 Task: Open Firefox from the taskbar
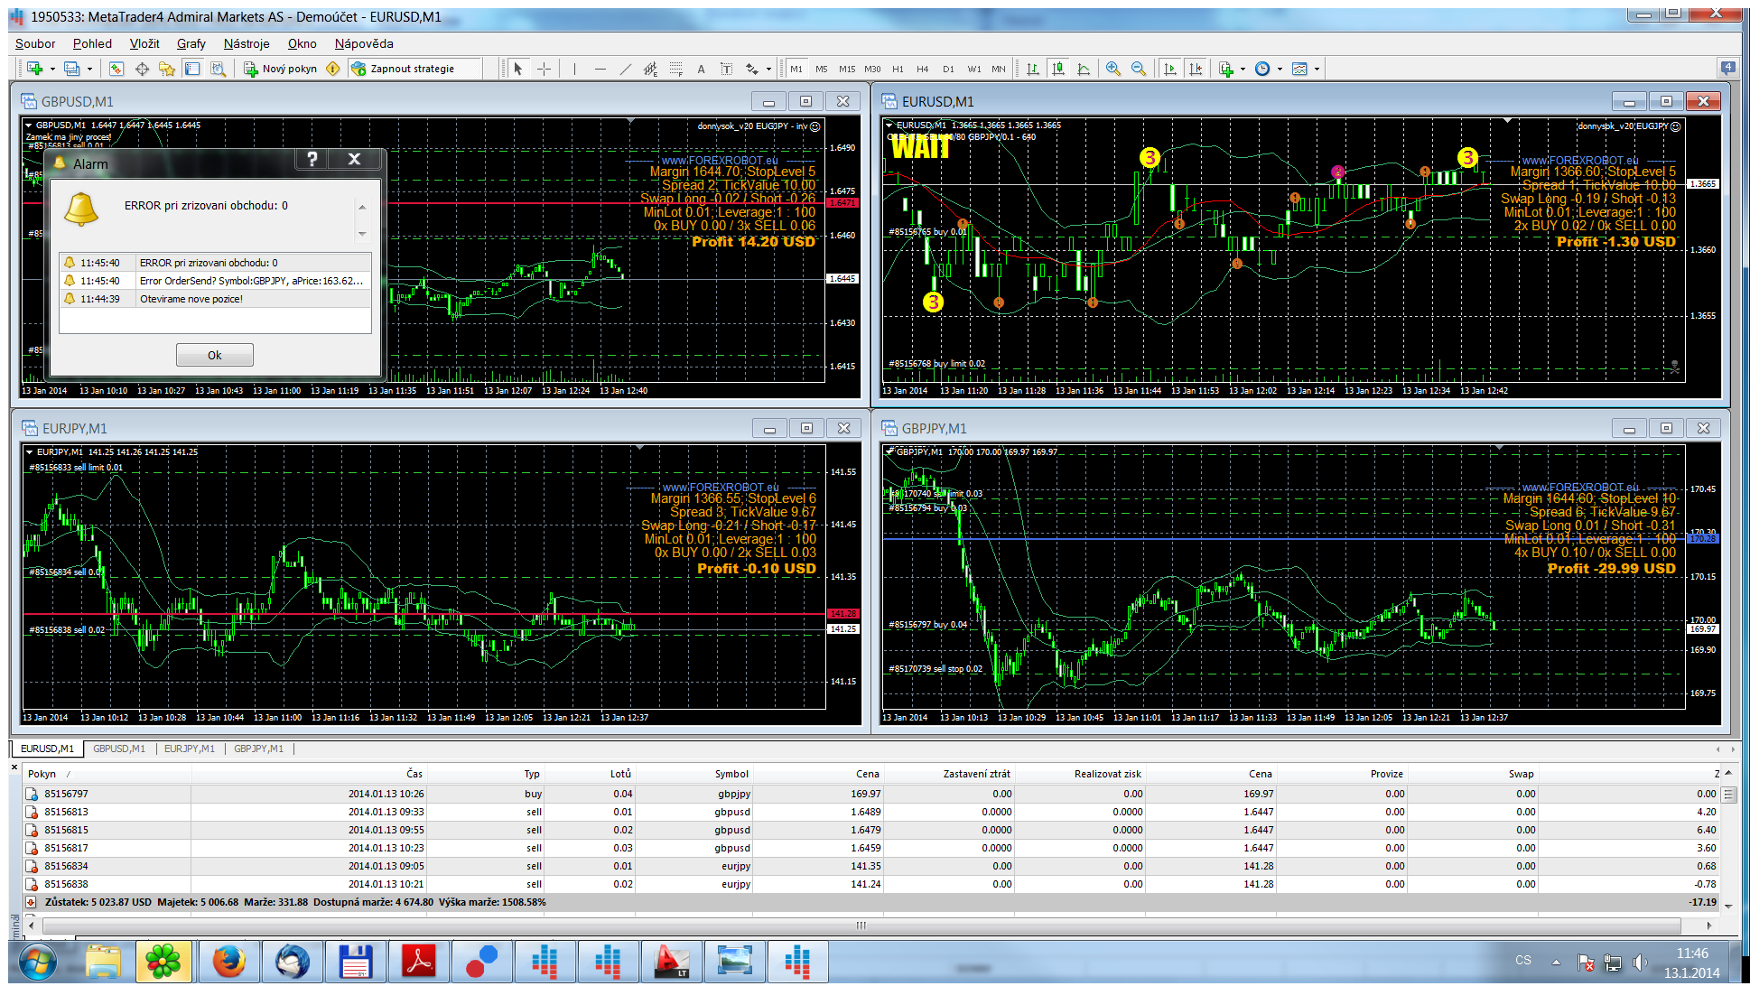tap(229, 962)
